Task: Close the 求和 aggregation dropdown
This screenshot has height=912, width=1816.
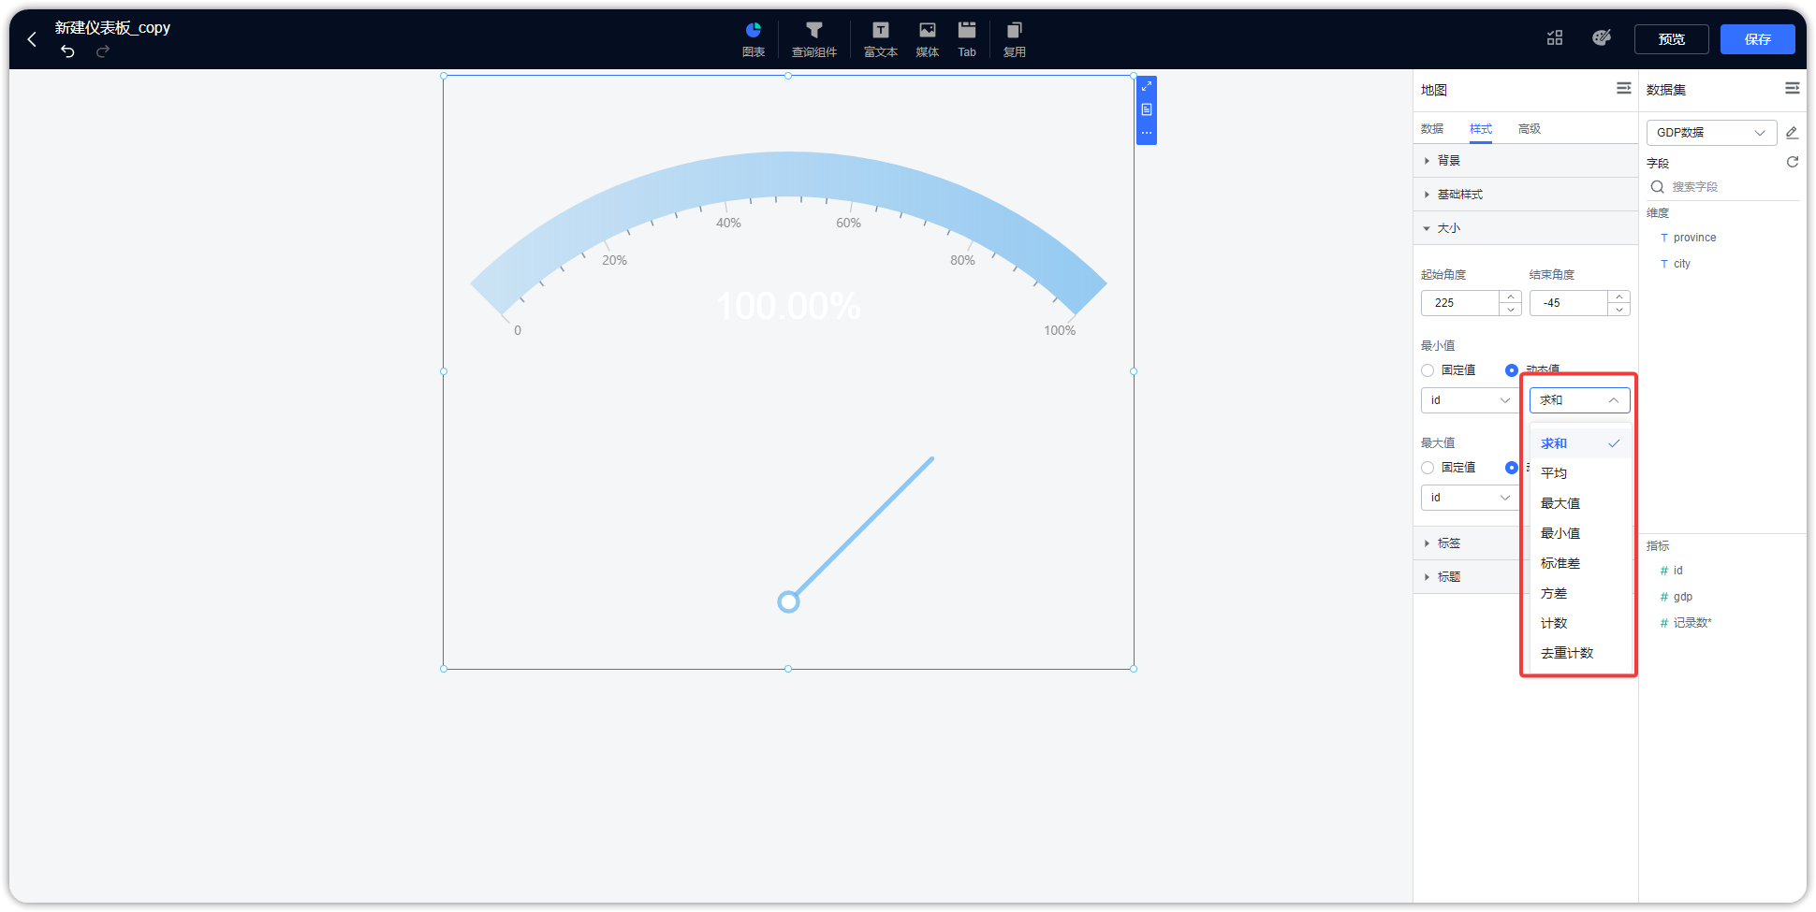Action: tap(1580, 400)
